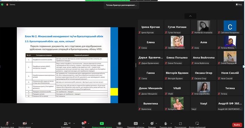Raise hand with Поднять руку icon
The height and width of the screenshot is (128, 245).
pyautogui.click(x=166, y=124)
